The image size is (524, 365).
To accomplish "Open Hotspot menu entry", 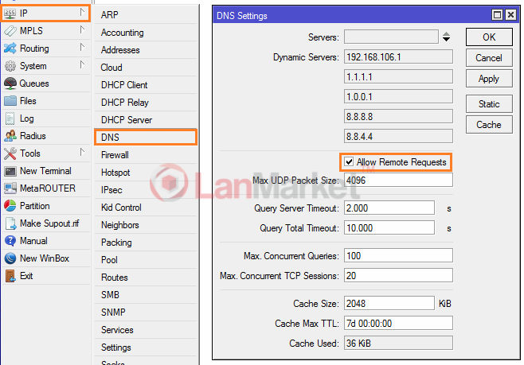I will [x=146, y=173].
